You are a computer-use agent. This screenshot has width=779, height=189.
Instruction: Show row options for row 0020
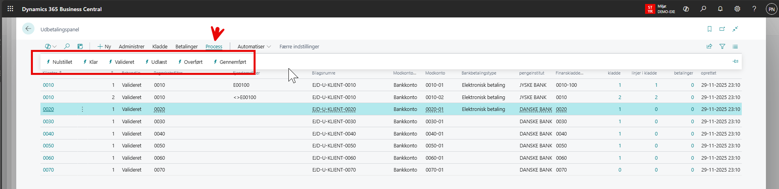(82, 109)
